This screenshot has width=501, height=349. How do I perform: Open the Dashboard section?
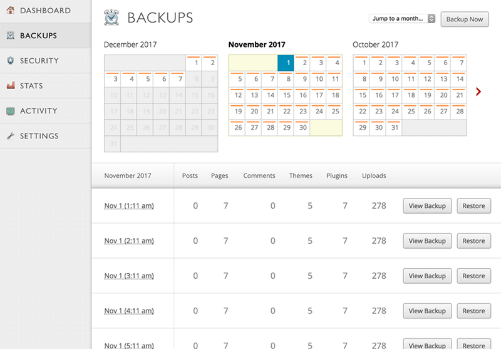(x=45, y=11)
